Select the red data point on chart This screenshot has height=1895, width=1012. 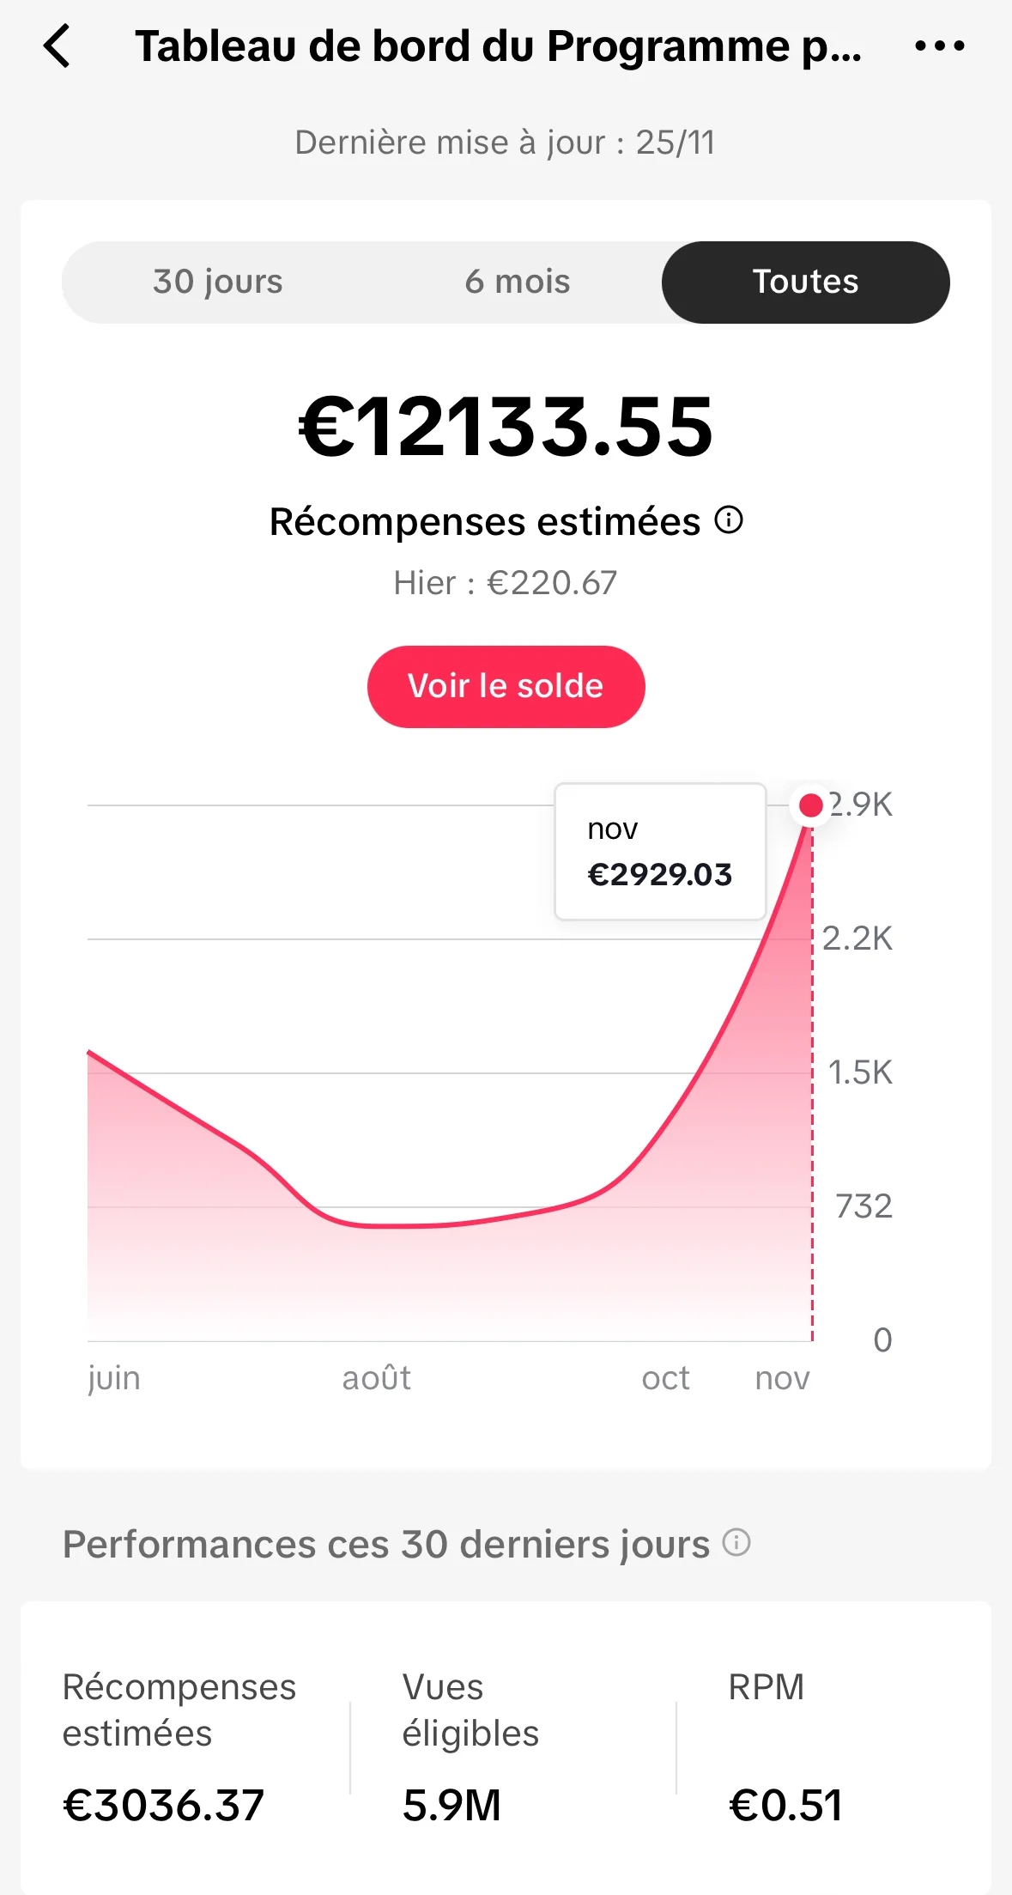pyautogui.click(x=810, y=805)
